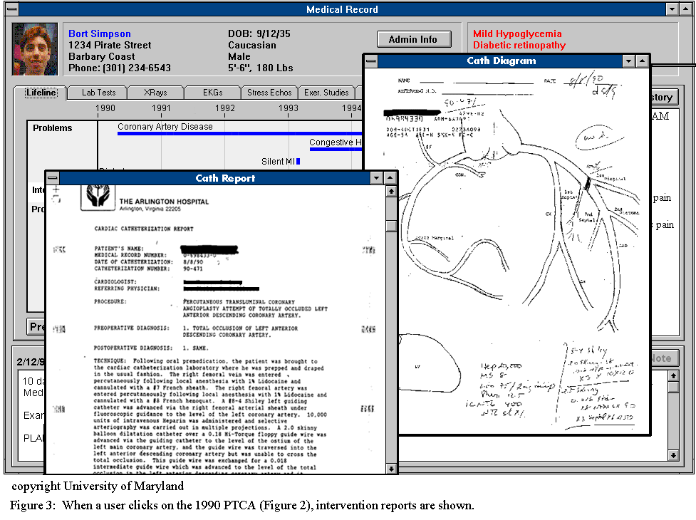This screenshot has width=696, height=520.
Task: Maximize the Cath Diagram window
Action: pyautogui.click(x=643, y=61)
